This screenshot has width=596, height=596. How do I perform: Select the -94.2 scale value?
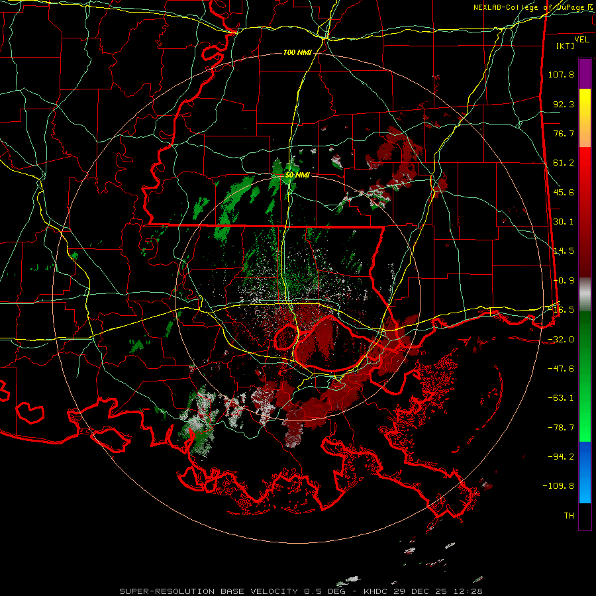click(x=561, y=457)
